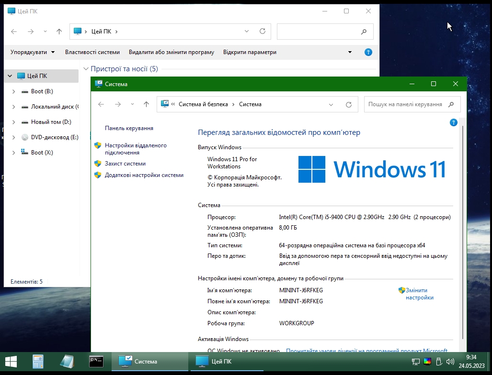Click the network icon in system tray

coord(416,362)
